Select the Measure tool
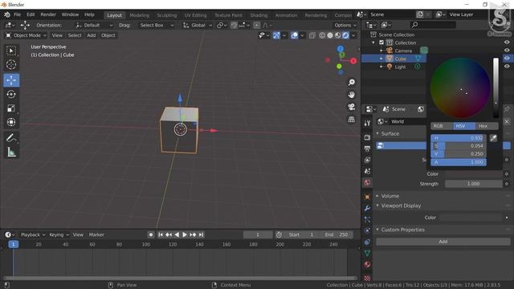 point(11,152)
